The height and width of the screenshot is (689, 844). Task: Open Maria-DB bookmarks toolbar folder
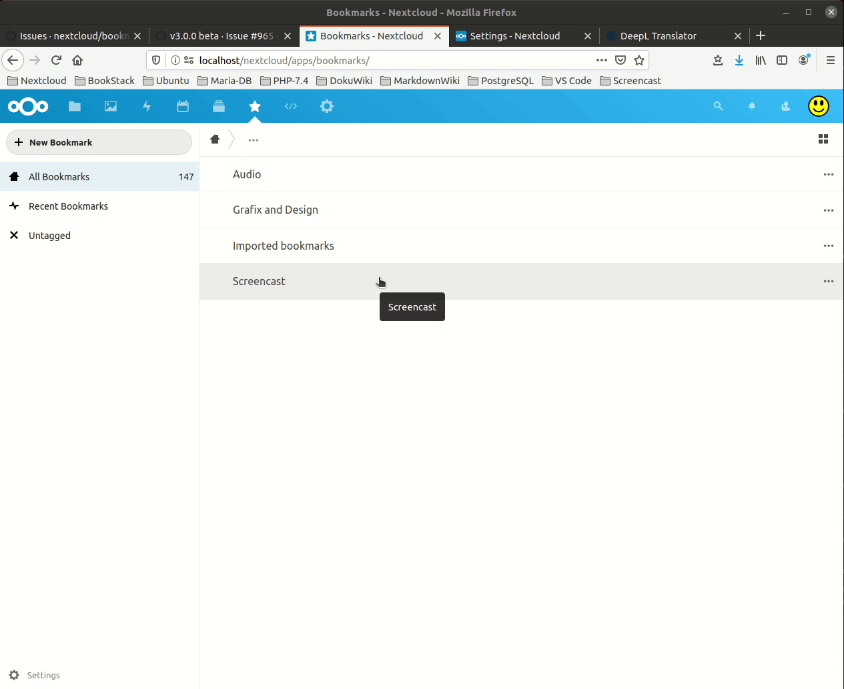coord(224,81)
